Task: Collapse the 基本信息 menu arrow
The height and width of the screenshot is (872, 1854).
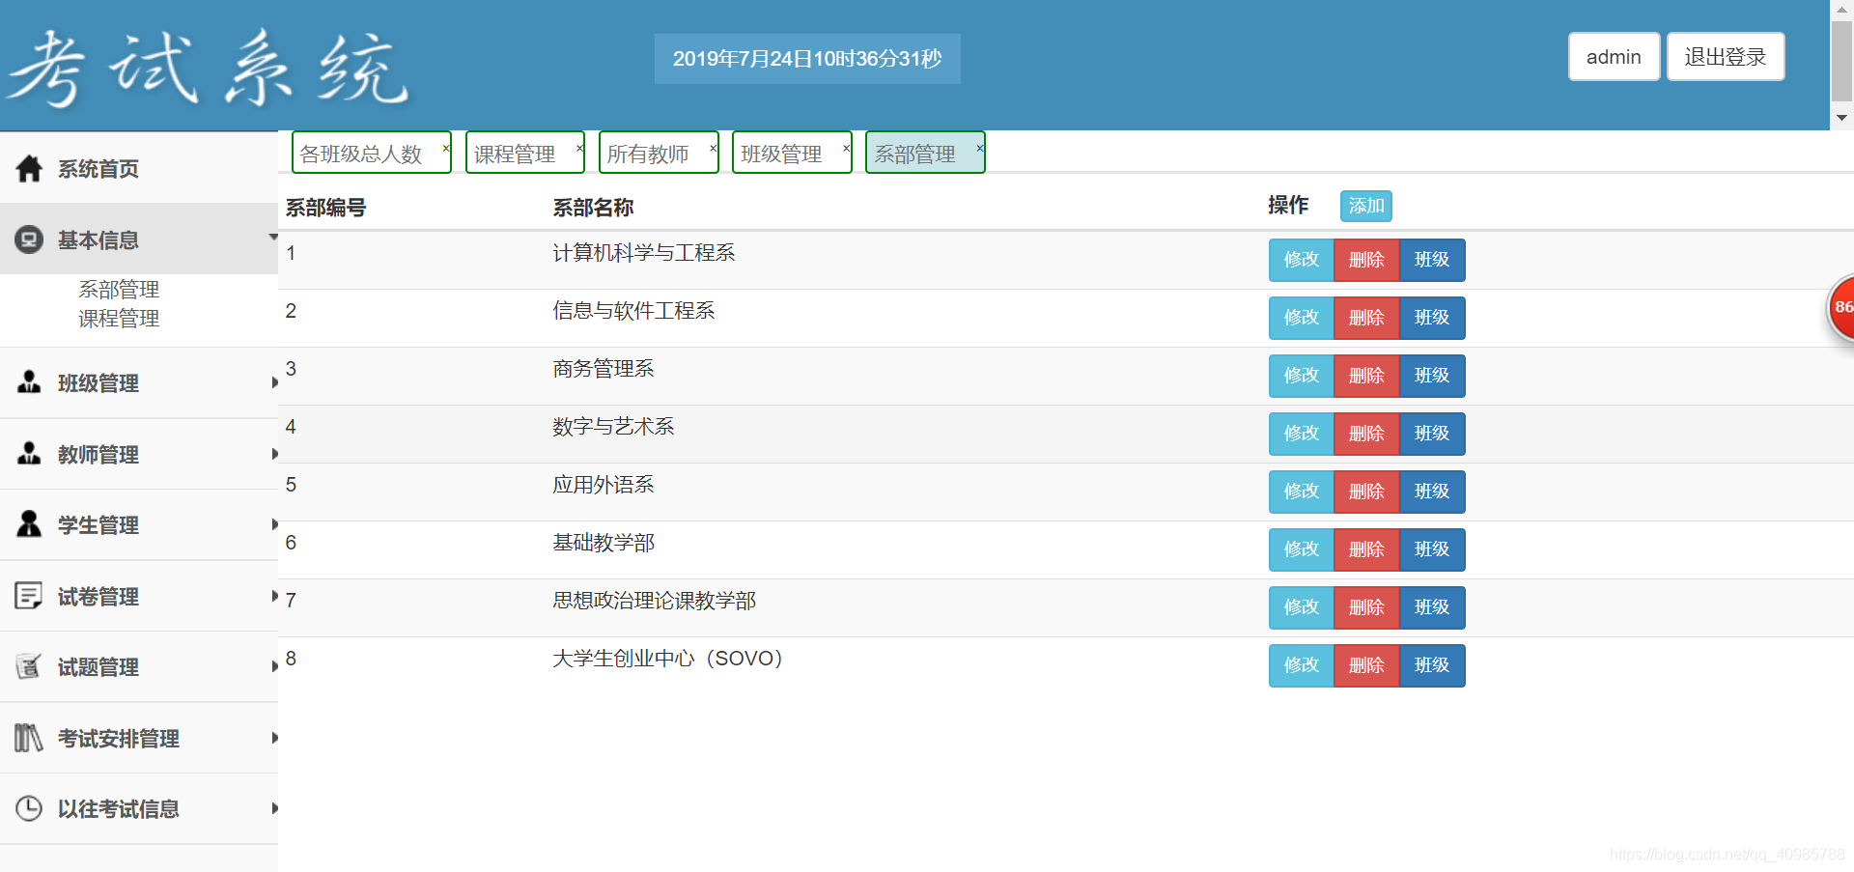Action: tap(273, 237)
